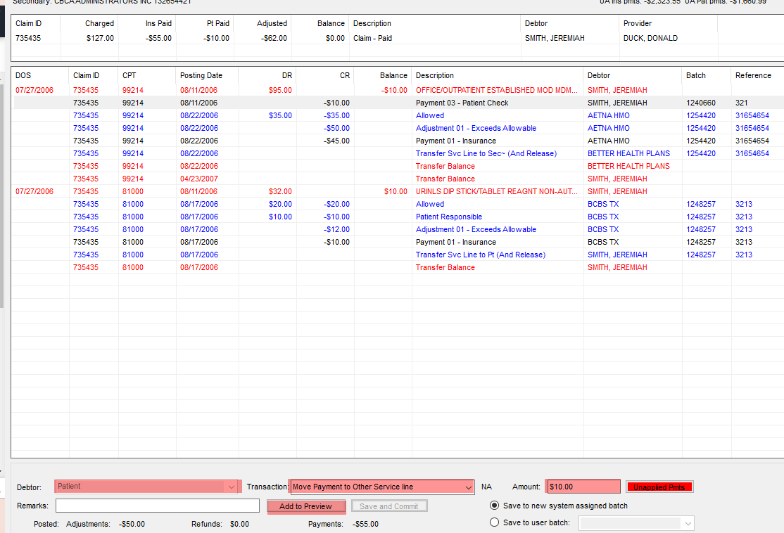Select the Claim - Paid summary row
The width and height of the screenshot is (784, 533).
(x=398, y=38)
